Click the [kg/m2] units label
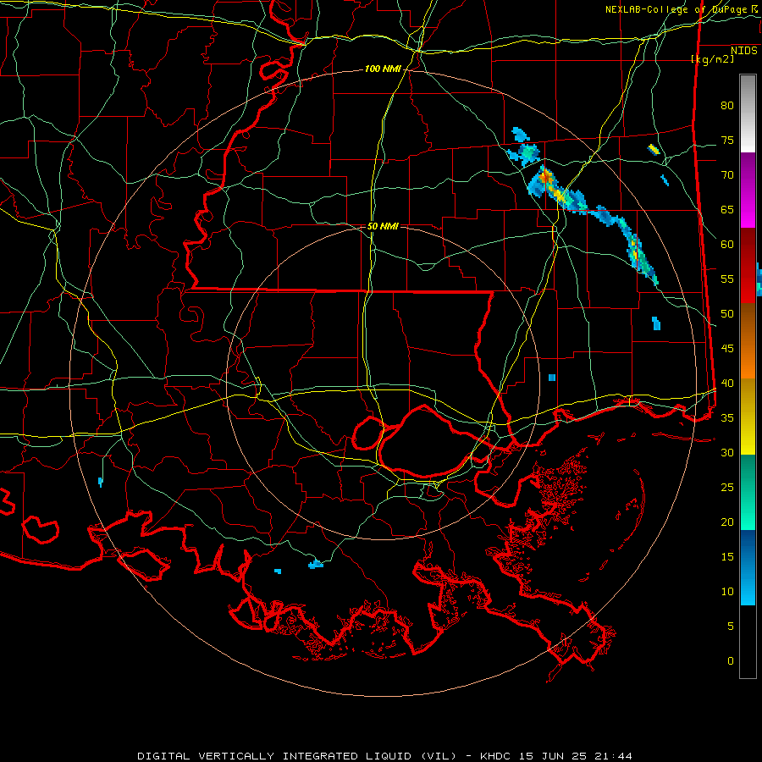 712,59
